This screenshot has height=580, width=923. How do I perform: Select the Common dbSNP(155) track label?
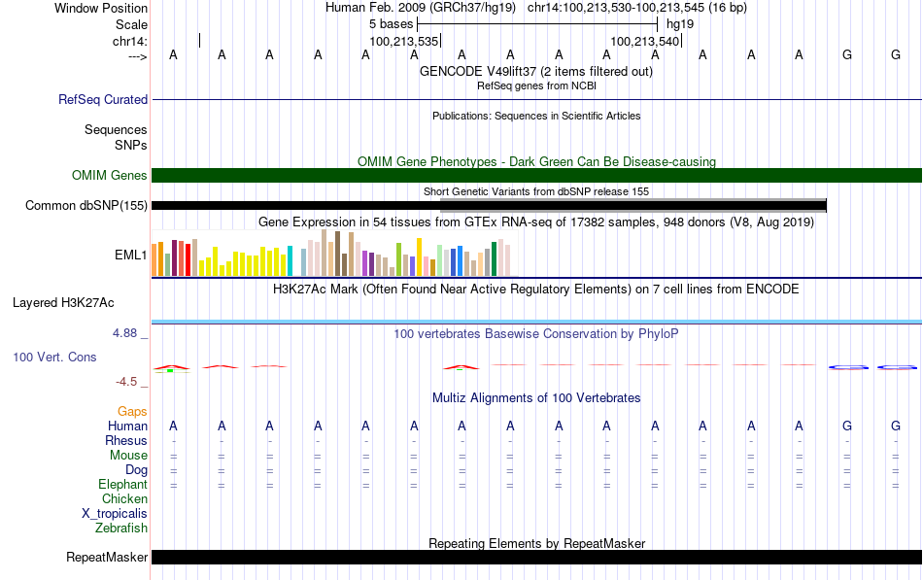pos(85,206)
